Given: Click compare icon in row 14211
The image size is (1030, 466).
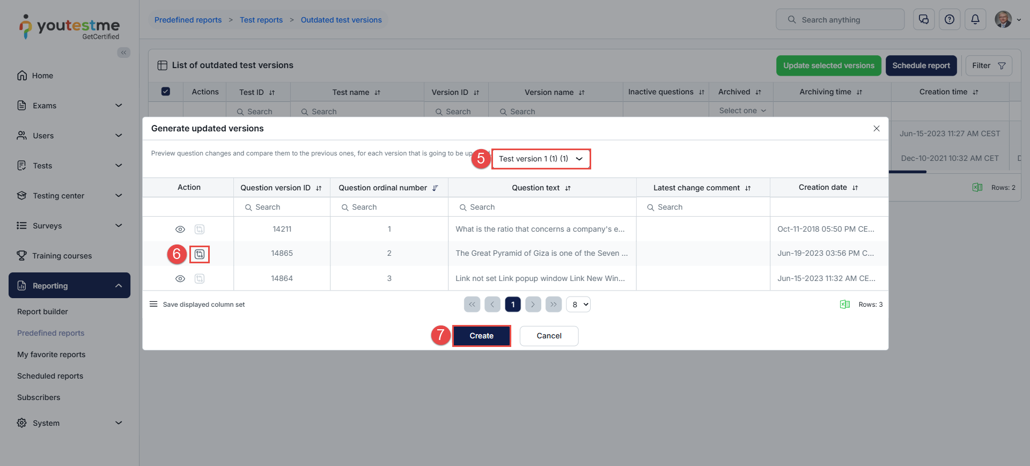Looking at the screenshot, I should 200,230.
